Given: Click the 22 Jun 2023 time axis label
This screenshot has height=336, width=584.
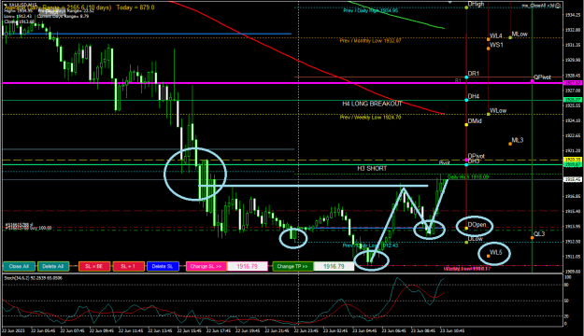Looking at the screenshot, I should click(14, 330).
